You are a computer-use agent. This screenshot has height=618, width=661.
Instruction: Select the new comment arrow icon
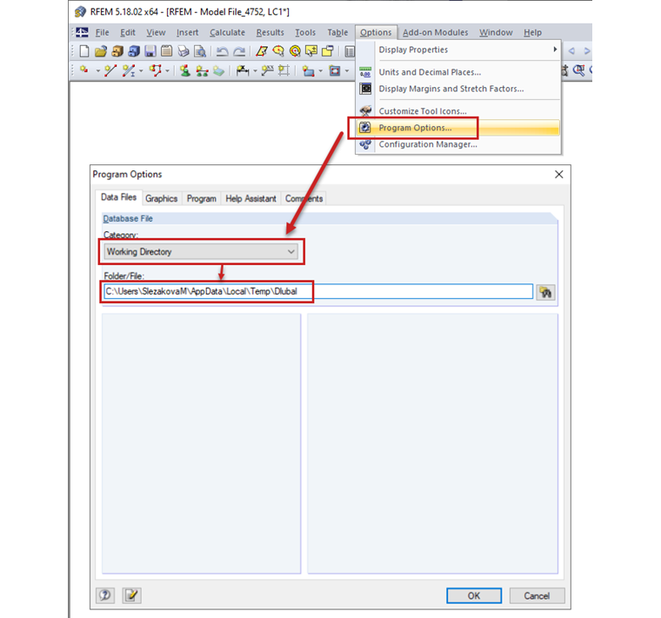(267, 70)
